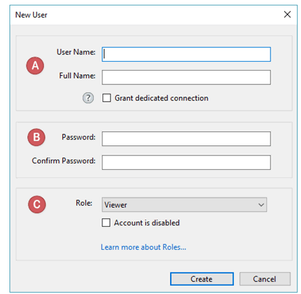
Task: Click the red circle A marker
Action: coord(35,66)
